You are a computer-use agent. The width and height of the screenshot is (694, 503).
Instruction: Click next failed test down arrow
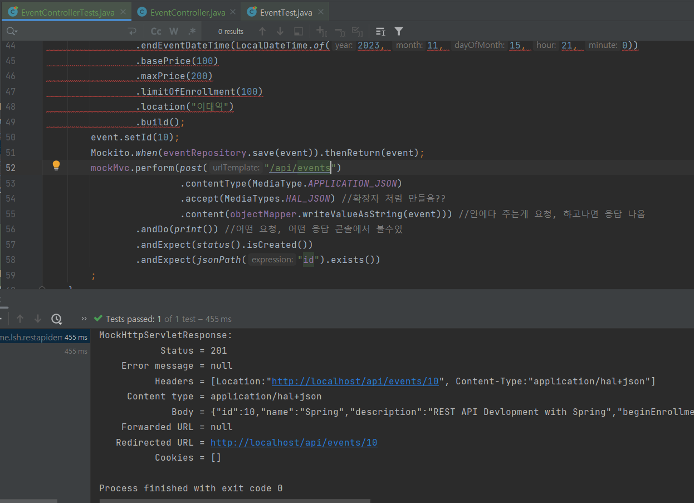tap(38, 319)
